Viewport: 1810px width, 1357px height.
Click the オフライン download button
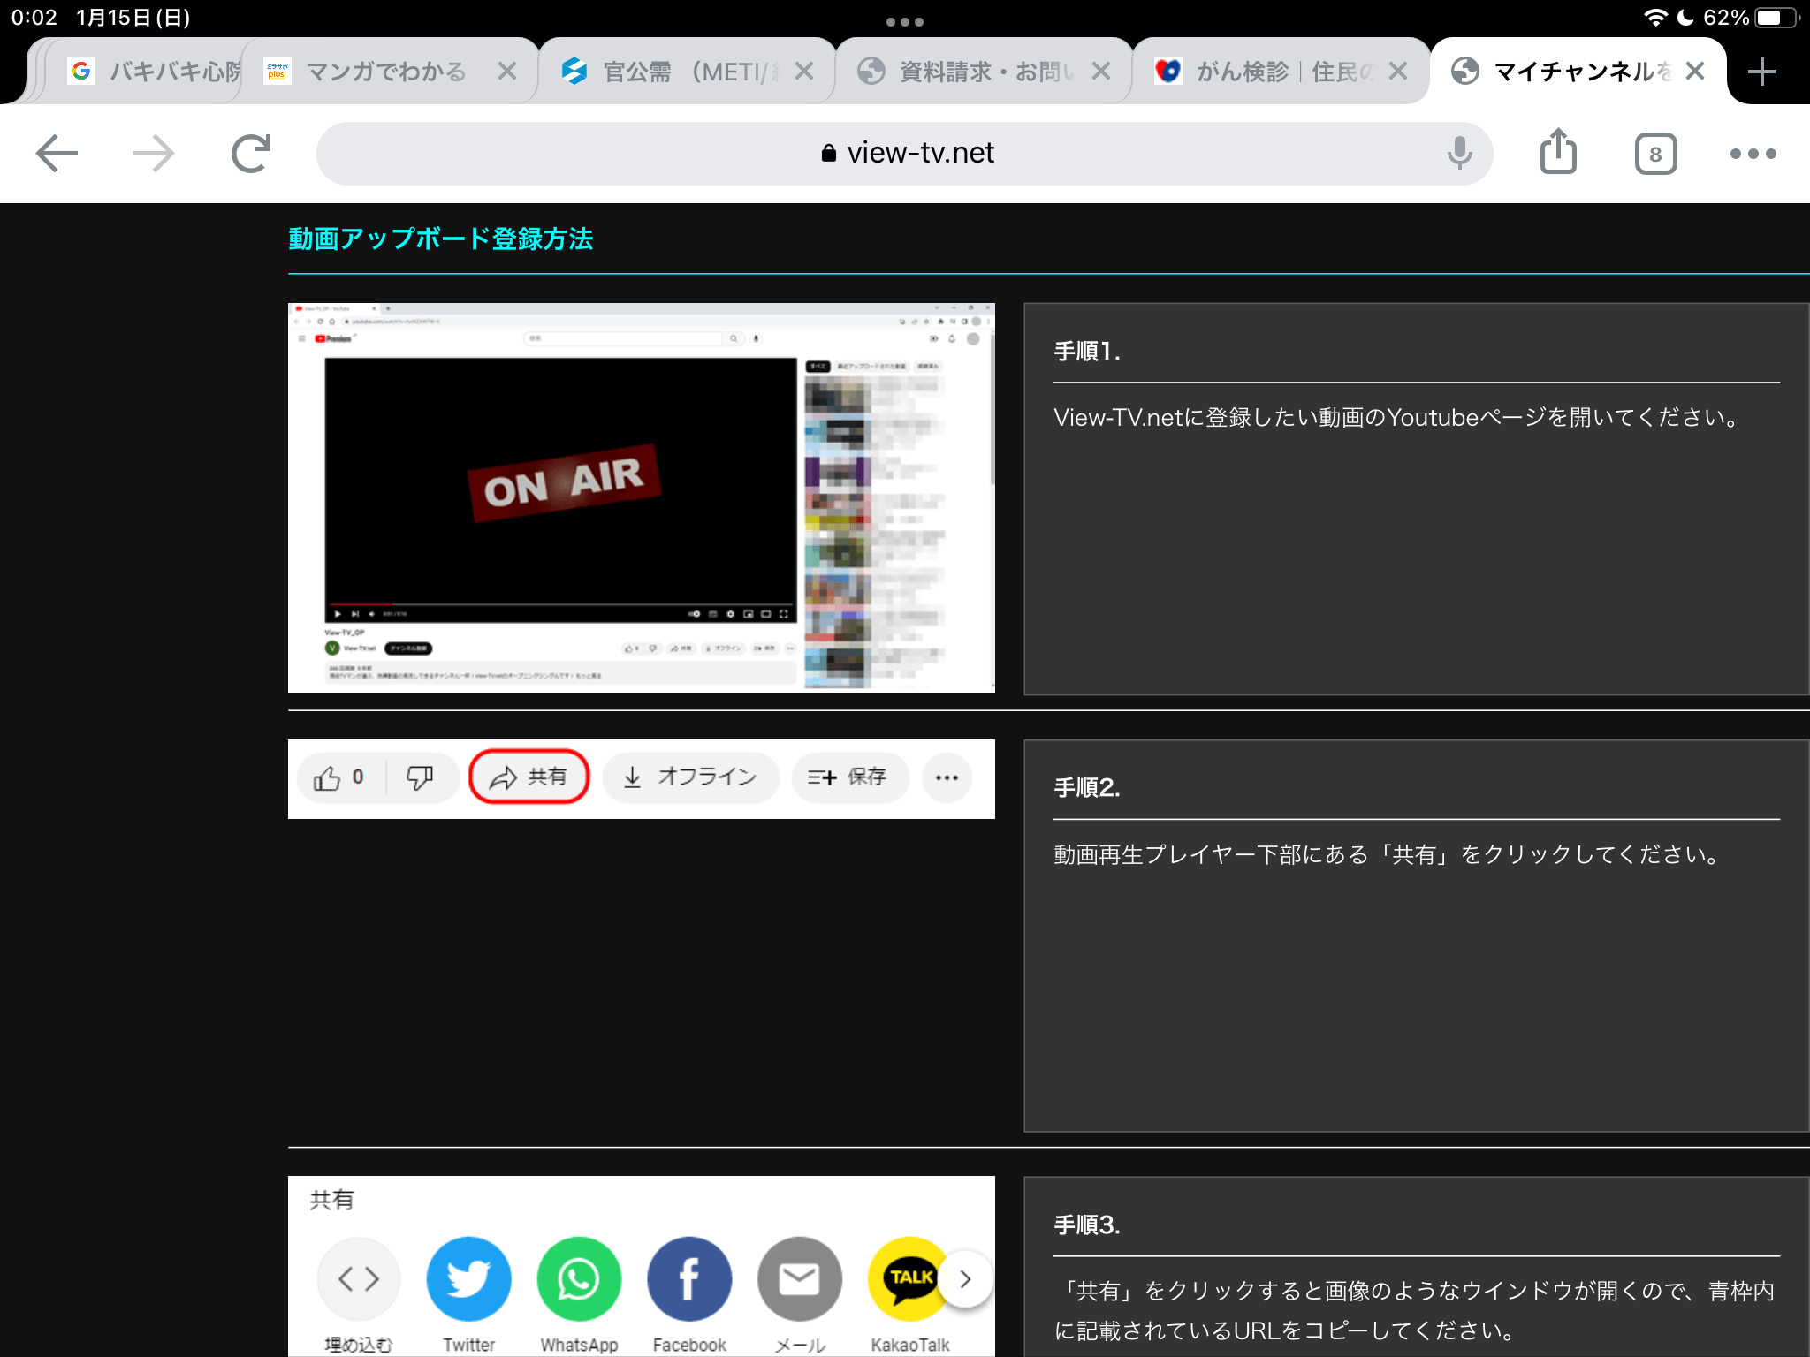tap(691, 777)
